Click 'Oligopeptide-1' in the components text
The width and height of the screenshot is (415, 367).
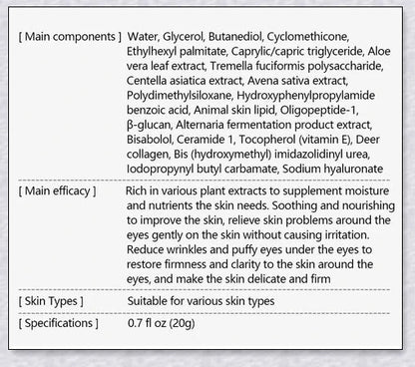click(318, 110)
